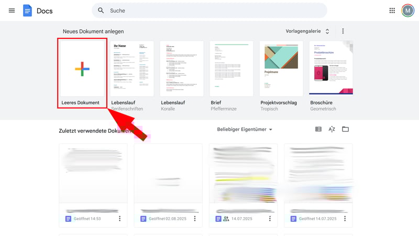Open more options for document Geöffnet 14.07.2025

click(345, 219)
